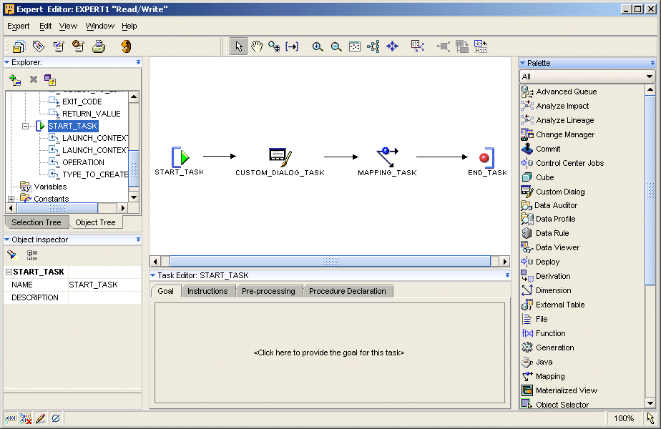Activate the Select tool arrow in the toolbar
Image resolution: width=661 pixels, height=429 pixels.
click(x=240, y=46)
